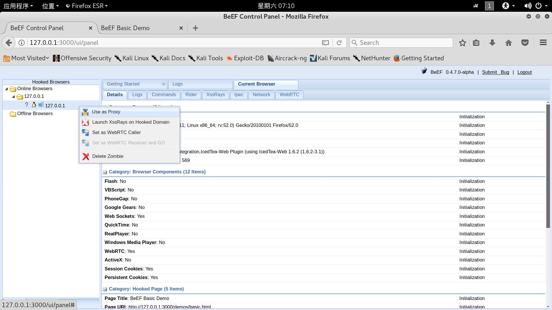
Task: Collapse Category: Browser Components section
Action: [105, 172]
